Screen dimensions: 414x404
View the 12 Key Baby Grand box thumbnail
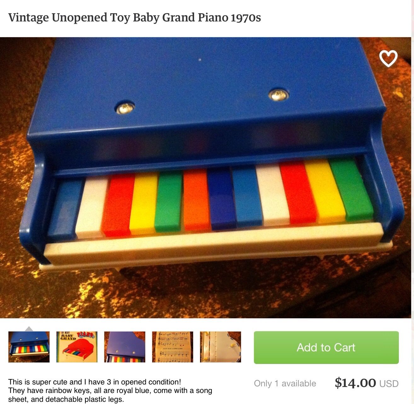click(x=77, y=347)
